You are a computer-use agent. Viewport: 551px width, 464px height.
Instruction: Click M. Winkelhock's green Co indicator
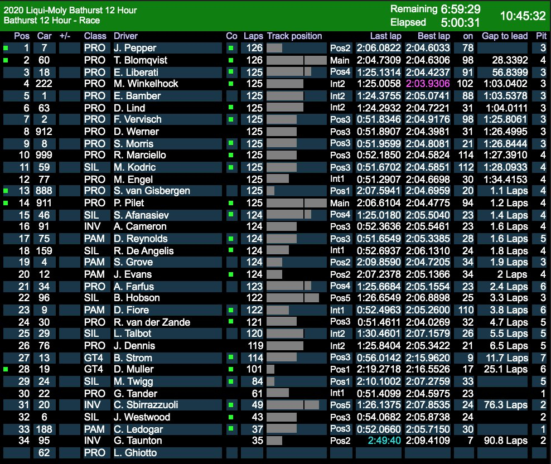[231, 84]
